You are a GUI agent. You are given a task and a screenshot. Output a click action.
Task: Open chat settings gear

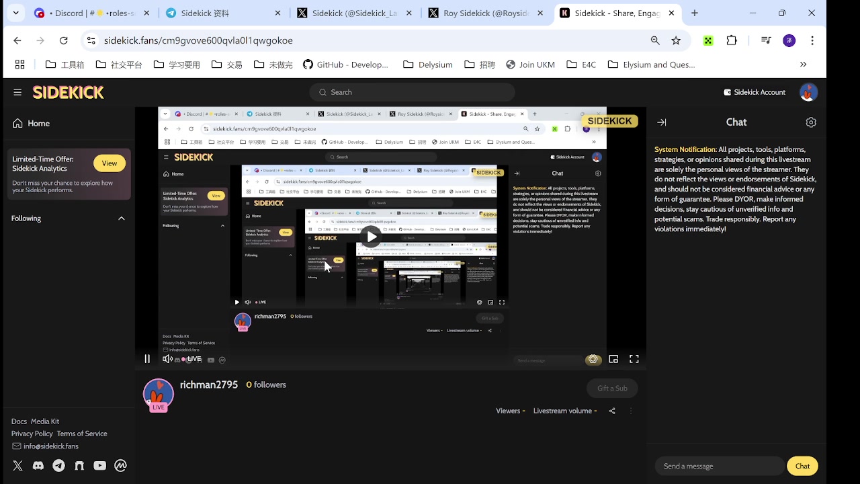[x=811, y=122]
